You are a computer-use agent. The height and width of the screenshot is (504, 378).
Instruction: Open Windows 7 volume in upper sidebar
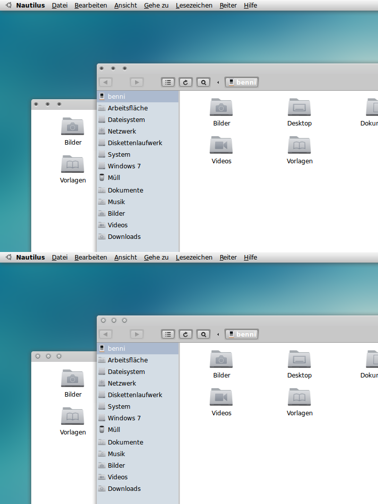pos(138,166)
